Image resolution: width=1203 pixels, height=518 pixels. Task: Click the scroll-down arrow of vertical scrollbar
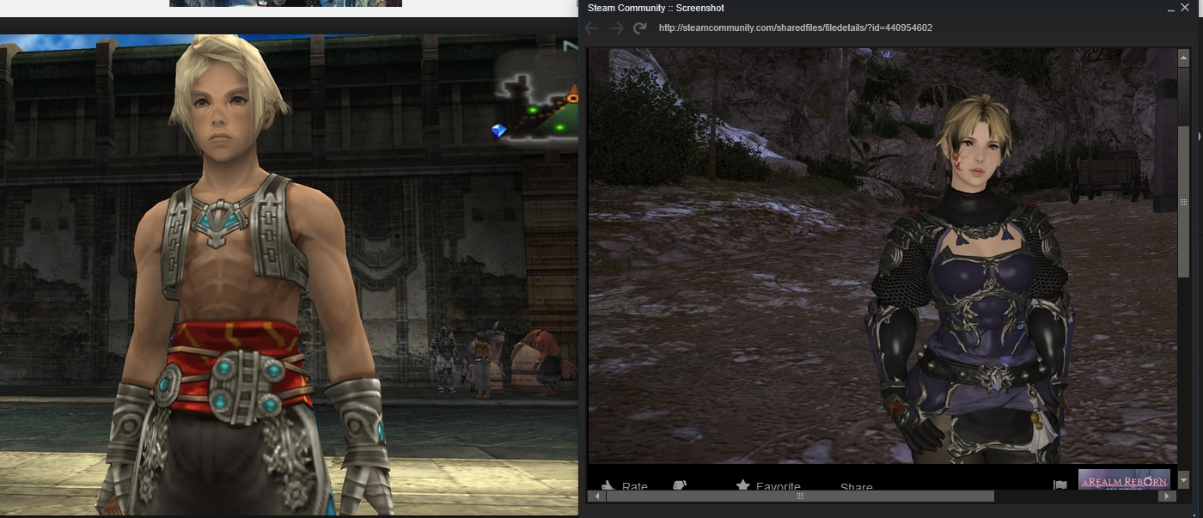[x=1183, y=480]
